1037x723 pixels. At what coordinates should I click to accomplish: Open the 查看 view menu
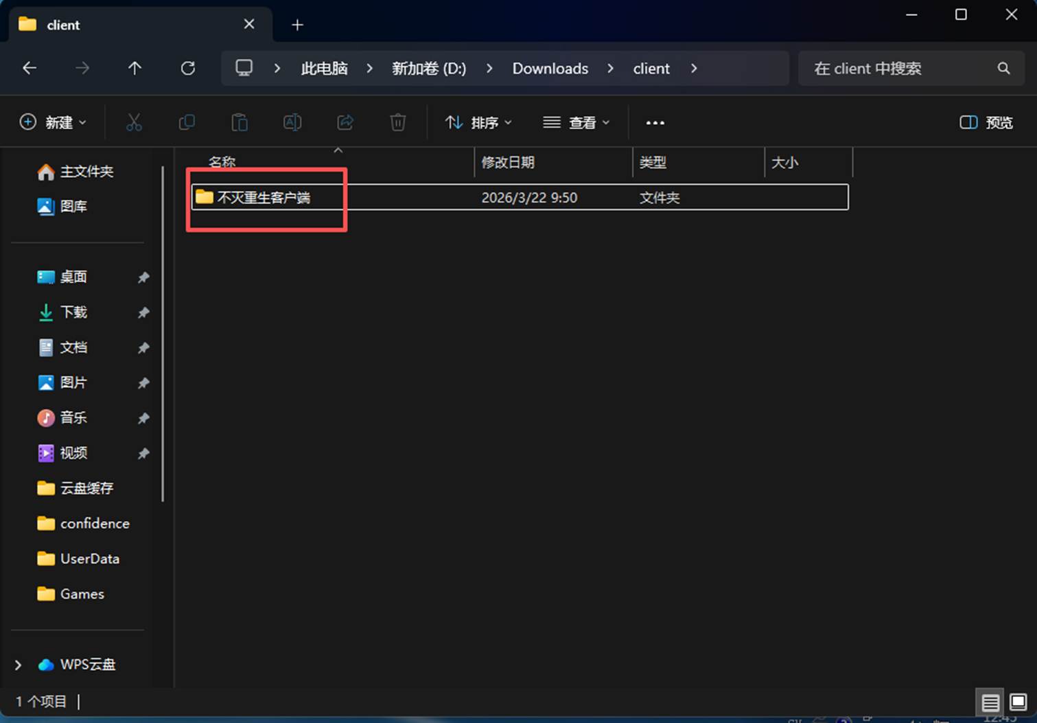point(576,123)
